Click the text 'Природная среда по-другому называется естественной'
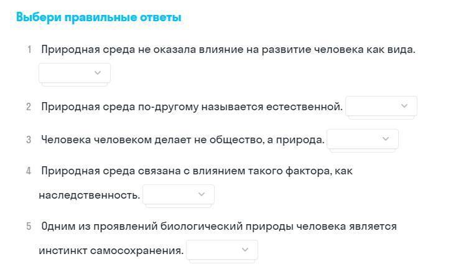456x274 pixels. click(192, 106)
